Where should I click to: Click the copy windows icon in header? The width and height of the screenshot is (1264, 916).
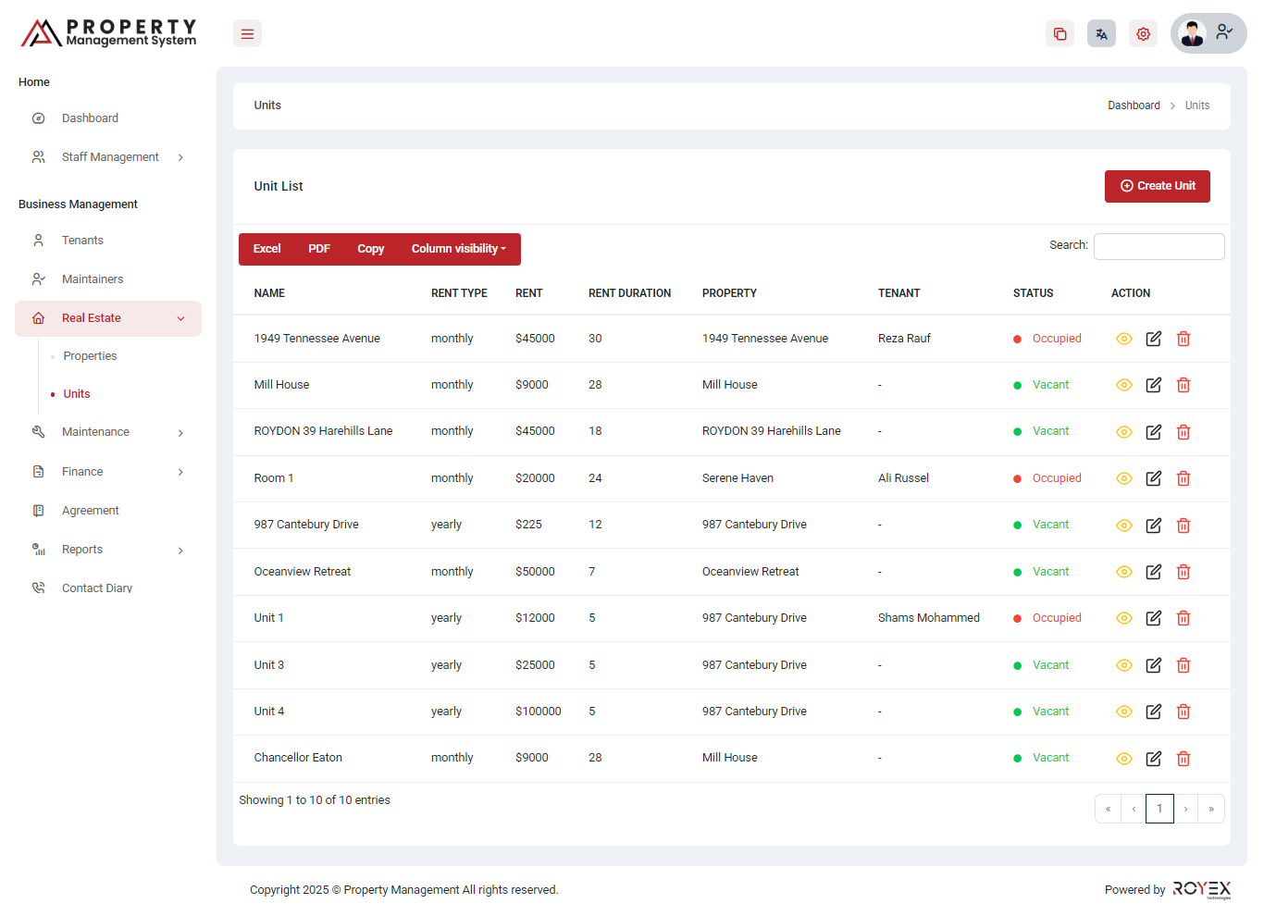coord(1060,34)
